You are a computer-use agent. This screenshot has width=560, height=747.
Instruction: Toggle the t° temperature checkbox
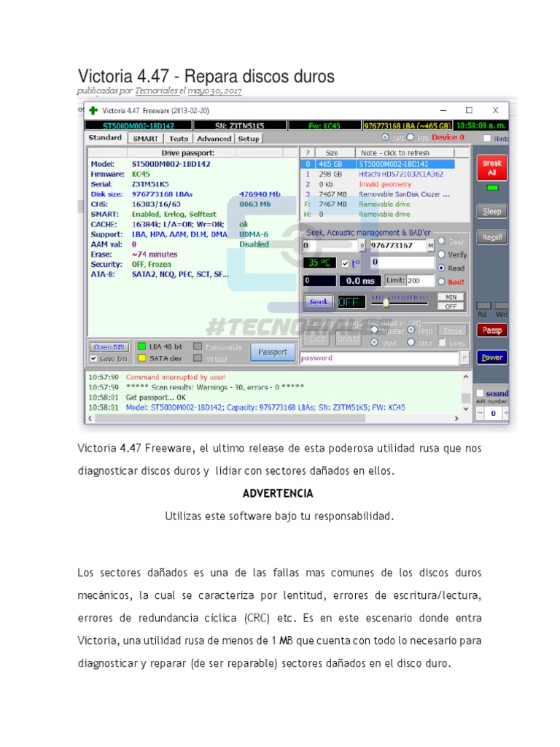click(345, 263)
